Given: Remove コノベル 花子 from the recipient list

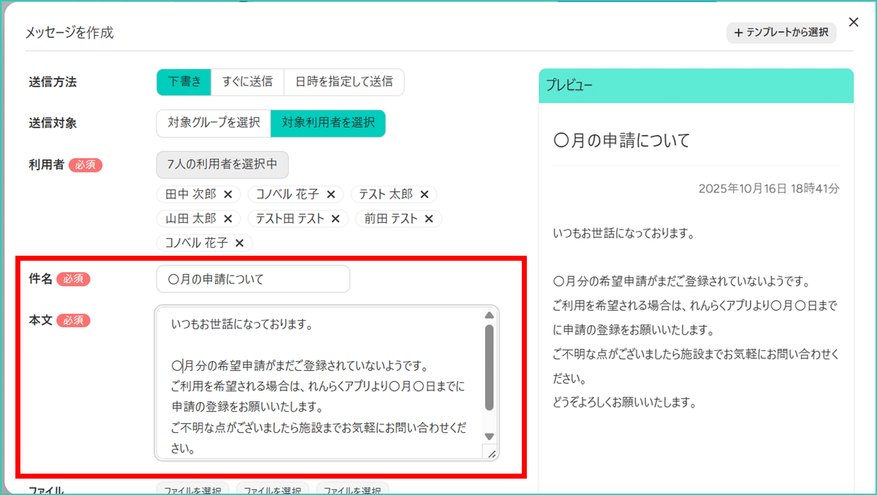Looking at the screenshot, I should point(333,194).
